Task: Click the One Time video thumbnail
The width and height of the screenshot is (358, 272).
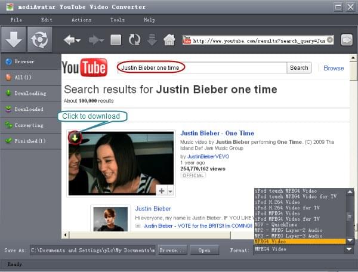Action: point(121,163)
